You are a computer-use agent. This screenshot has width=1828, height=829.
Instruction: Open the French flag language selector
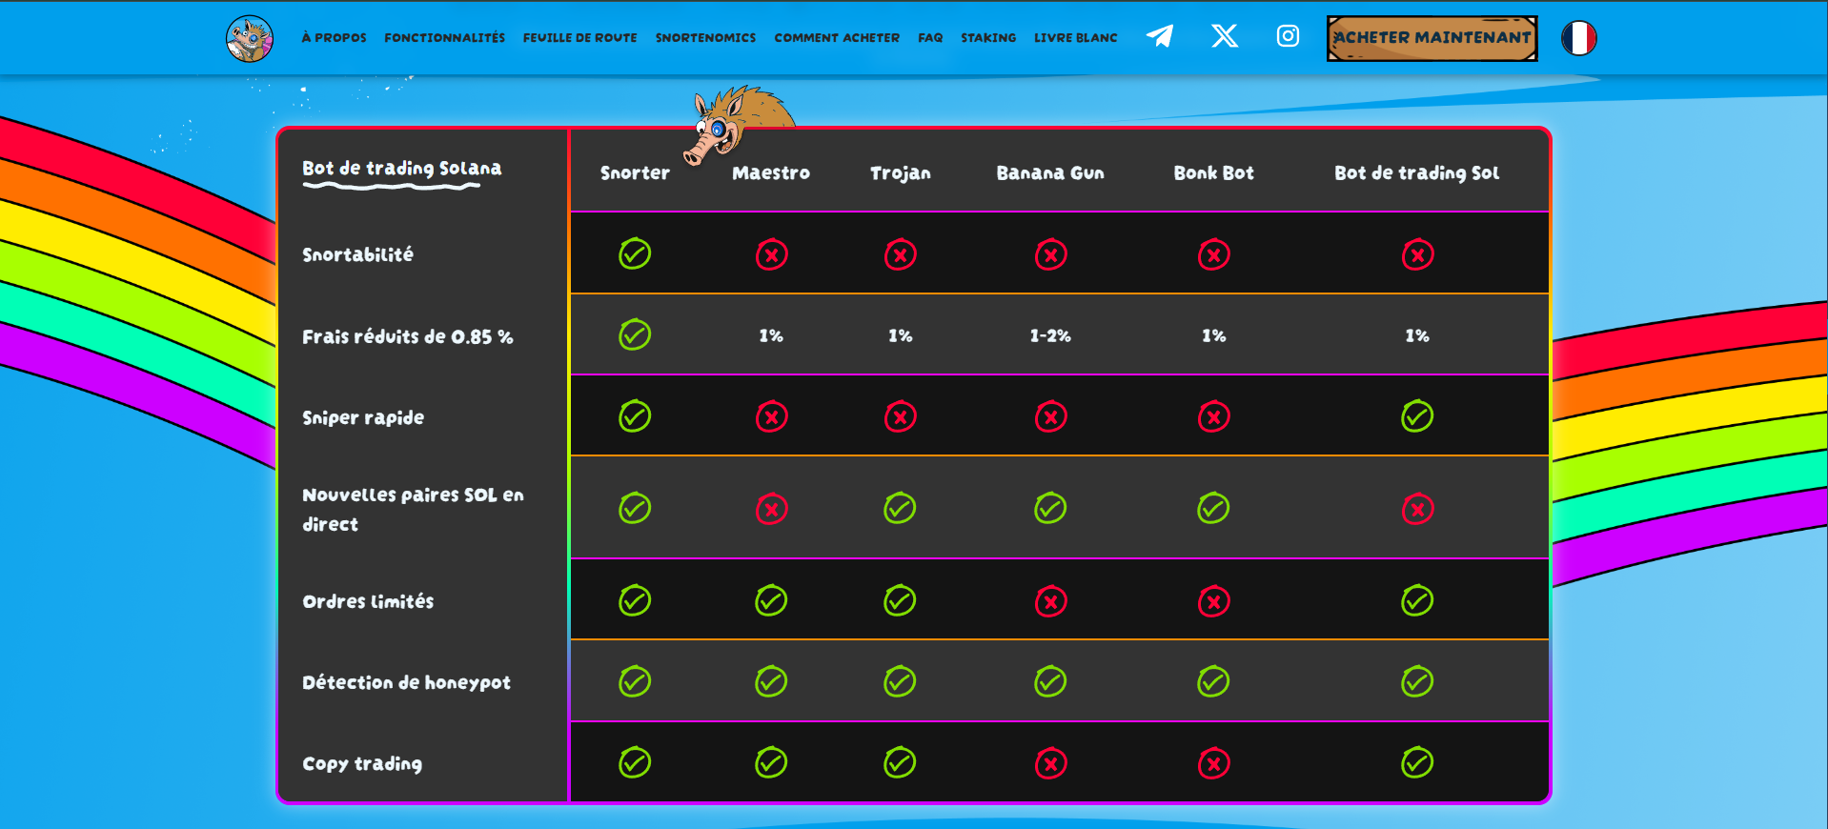click(x=1578, y=38)
